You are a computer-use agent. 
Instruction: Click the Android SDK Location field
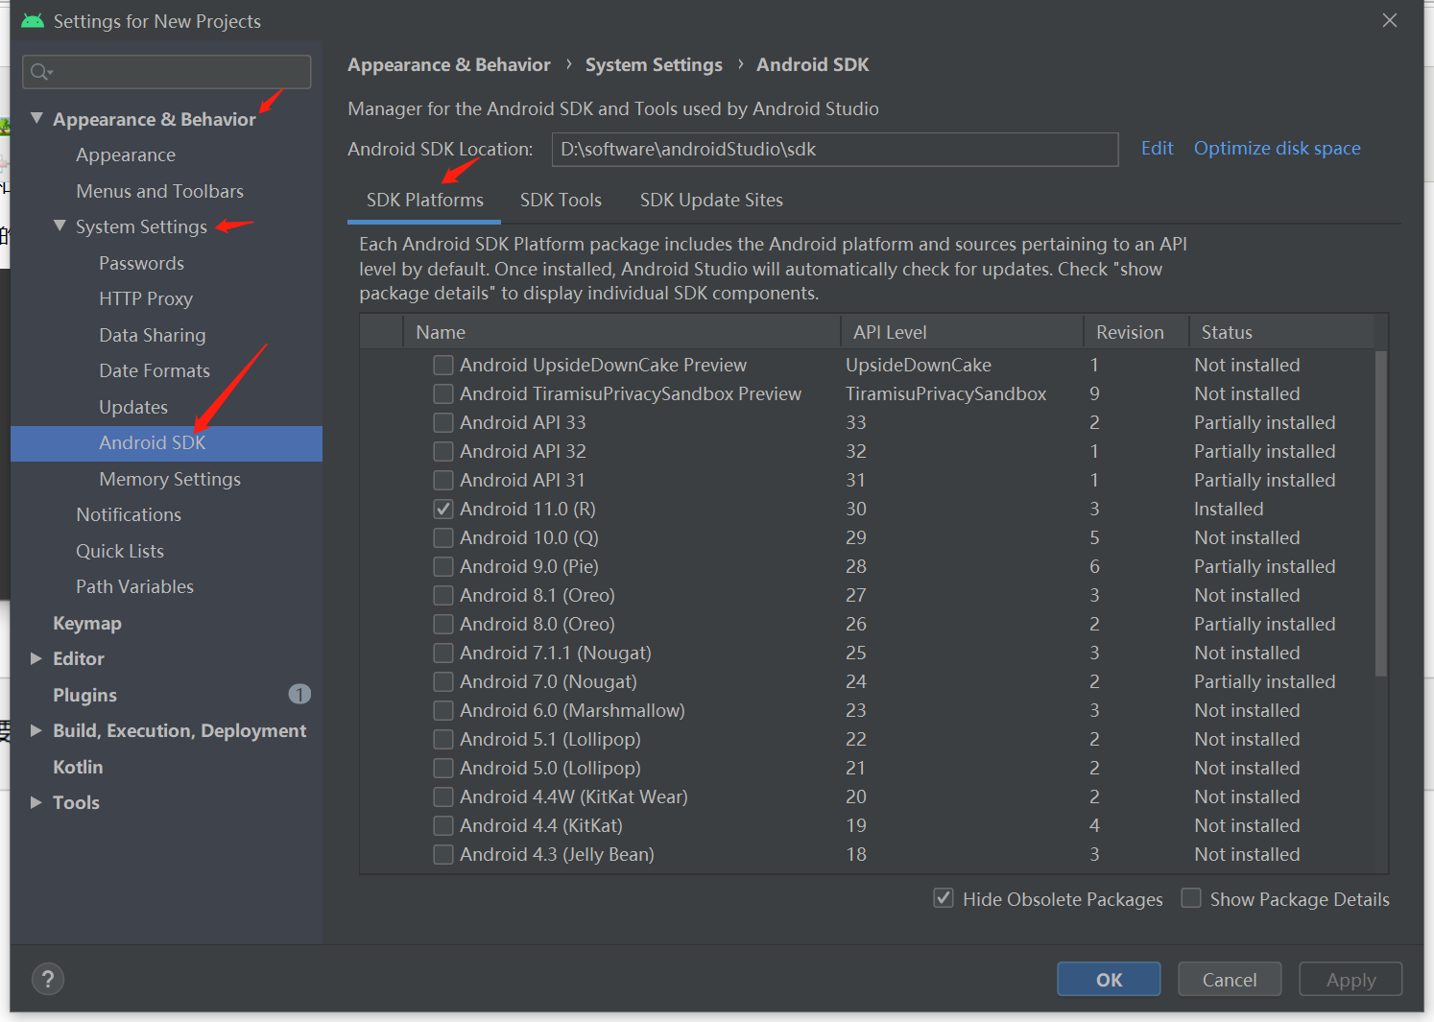point(834,149)
